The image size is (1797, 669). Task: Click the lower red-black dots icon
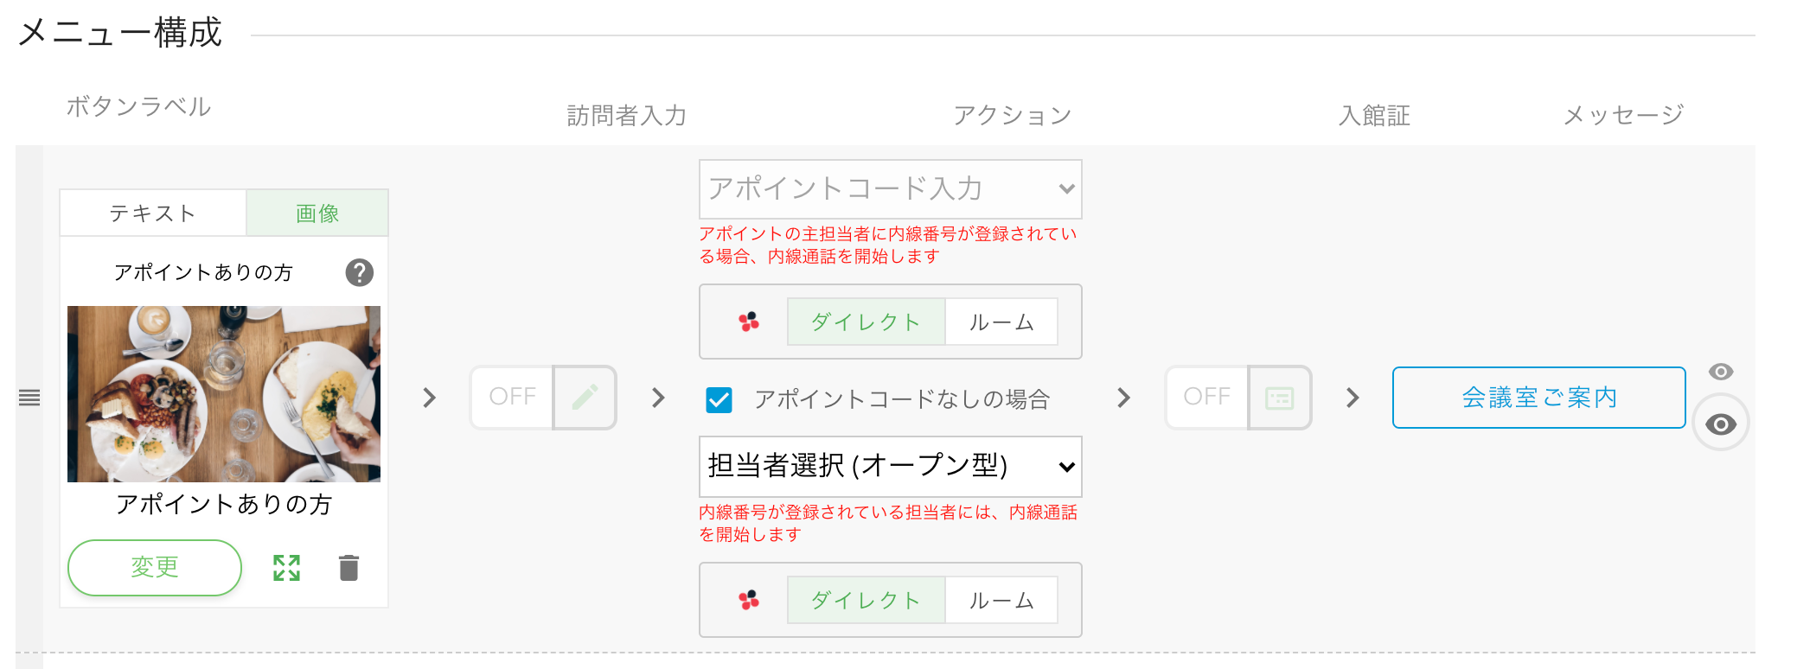click(x=749, y=600)
